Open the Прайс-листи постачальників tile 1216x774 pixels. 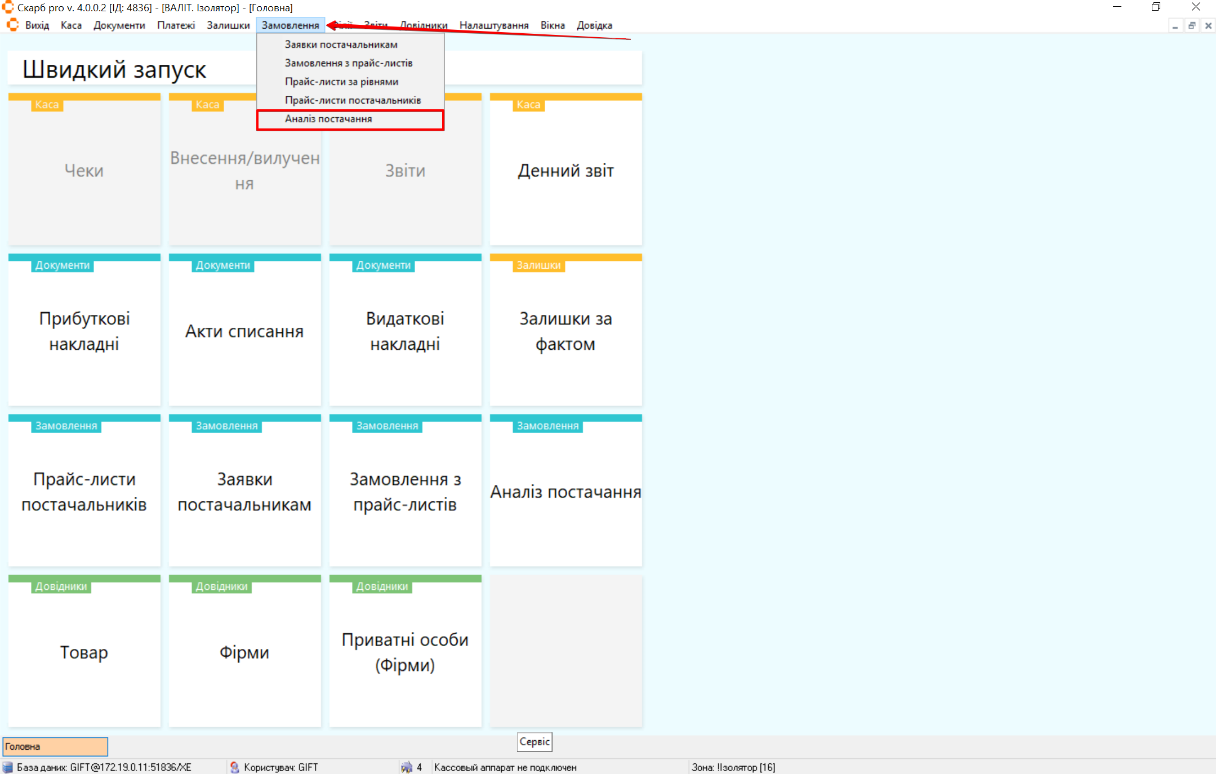pos(84,491)
